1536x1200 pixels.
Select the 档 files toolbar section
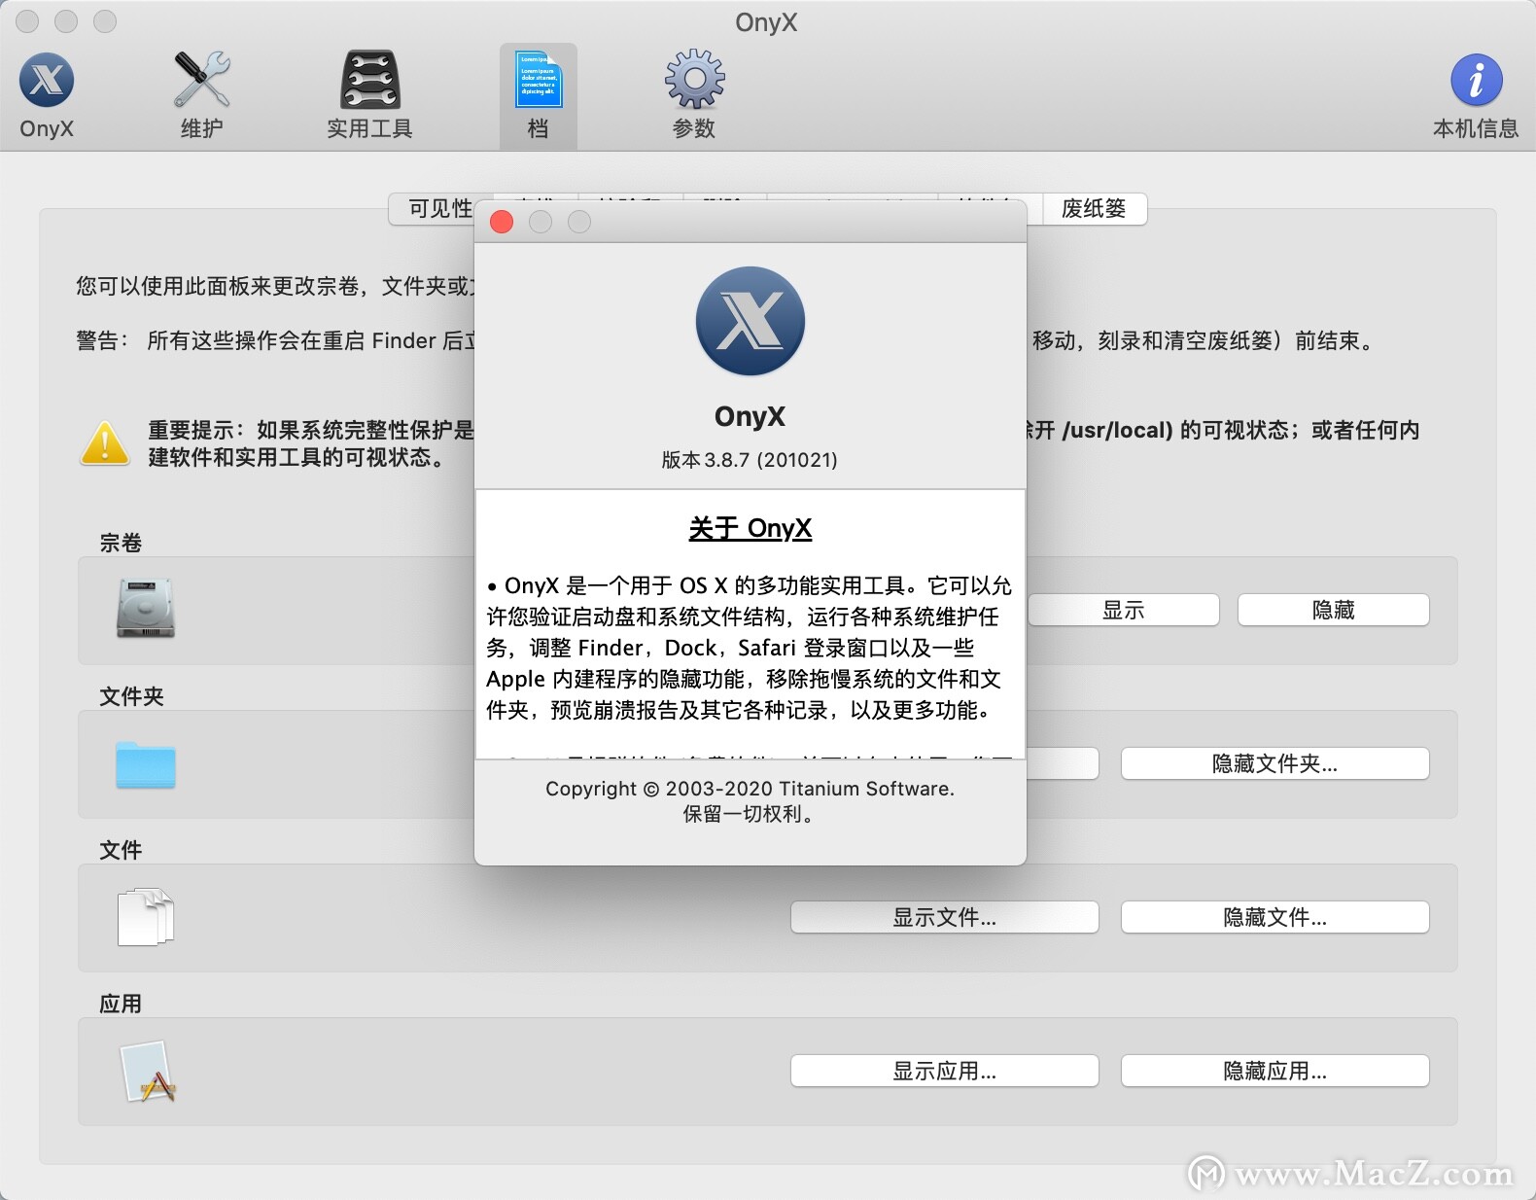(x=539, y=96)
